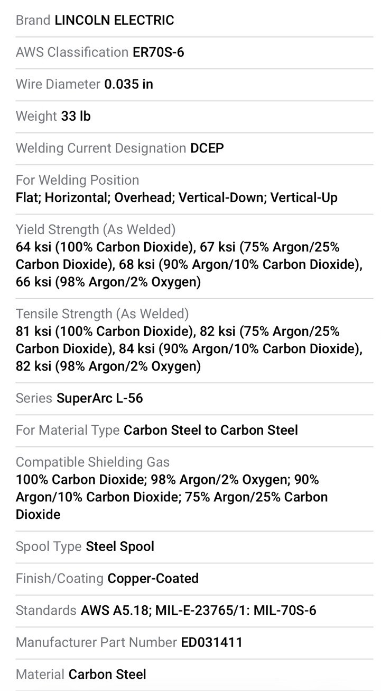Viewport: 381px width, 691px height.
Task: Click the SuperArc L-56 series value
Action: click(x=100, y=398)
